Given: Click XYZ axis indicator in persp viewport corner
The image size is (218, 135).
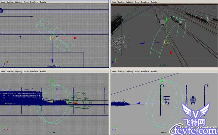Looking at the screenshot, I should click(x=114, y=61).
